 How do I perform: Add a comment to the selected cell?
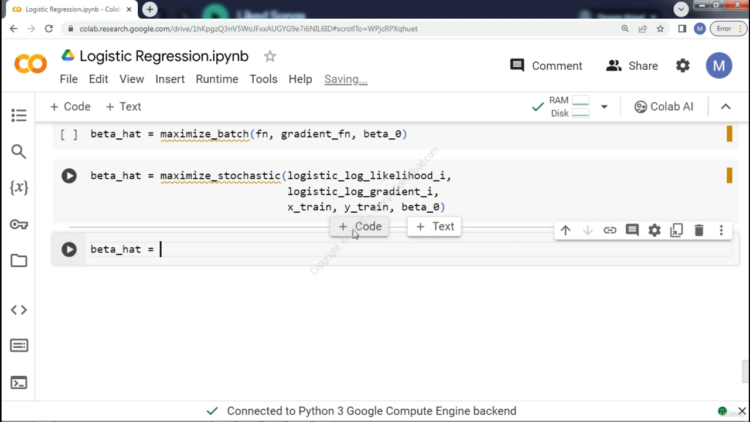(x=632, y=230)
